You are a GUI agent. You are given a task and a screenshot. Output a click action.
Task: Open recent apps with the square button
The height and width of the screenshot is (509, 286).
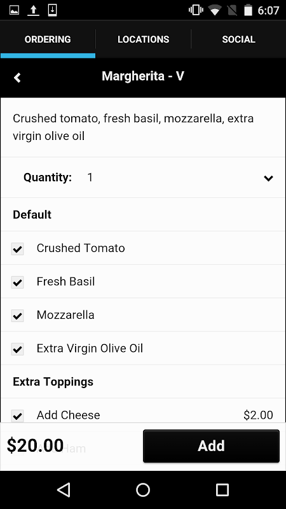222,489
